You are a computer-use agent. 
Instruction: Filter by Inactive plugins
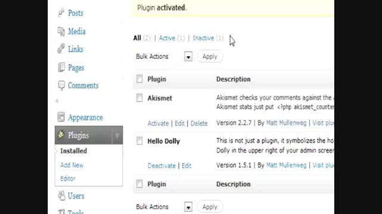204,38
